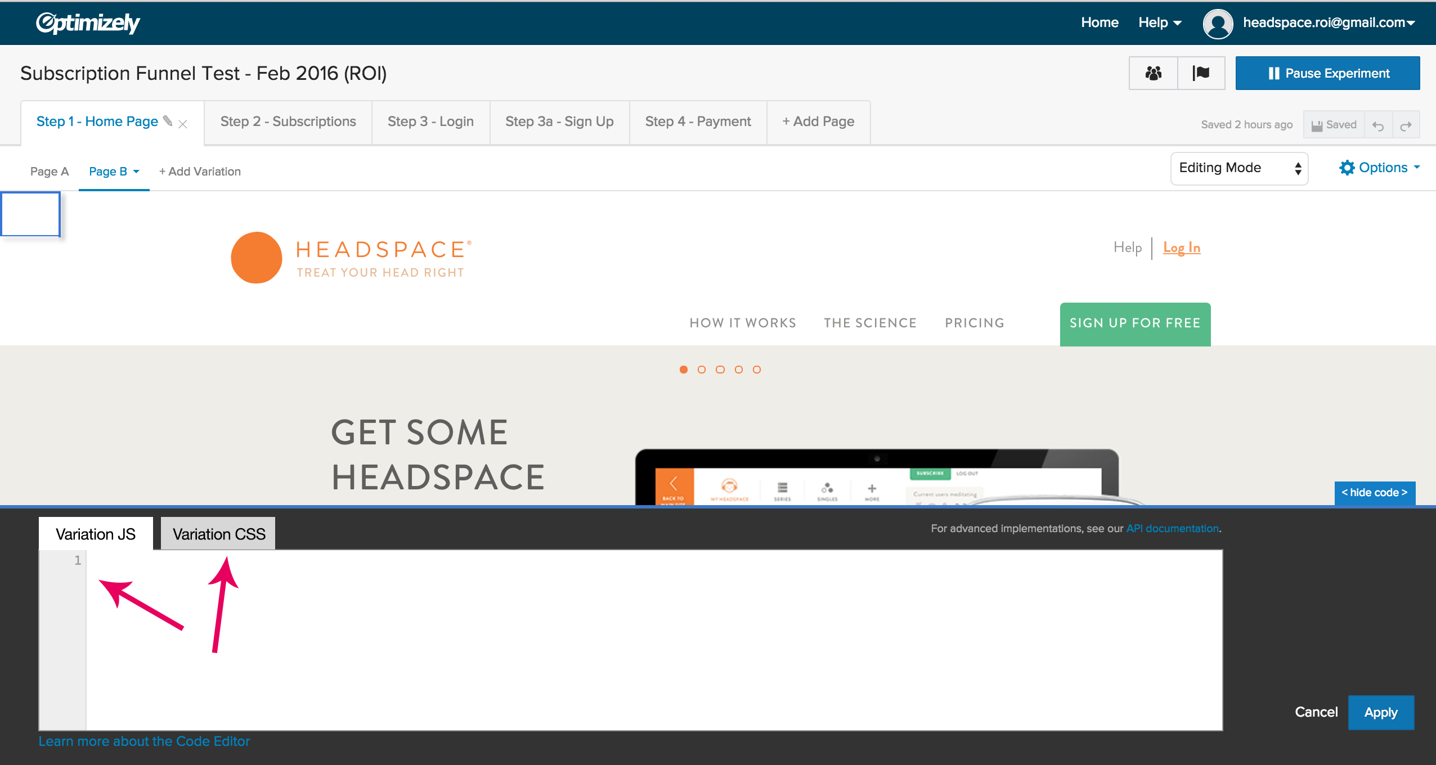Open the Variation CSS tab
1436x765 pixels.
218,533
